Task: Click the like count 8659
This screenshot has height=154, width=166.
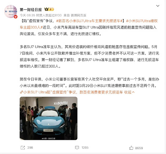Action: (139, 148)
